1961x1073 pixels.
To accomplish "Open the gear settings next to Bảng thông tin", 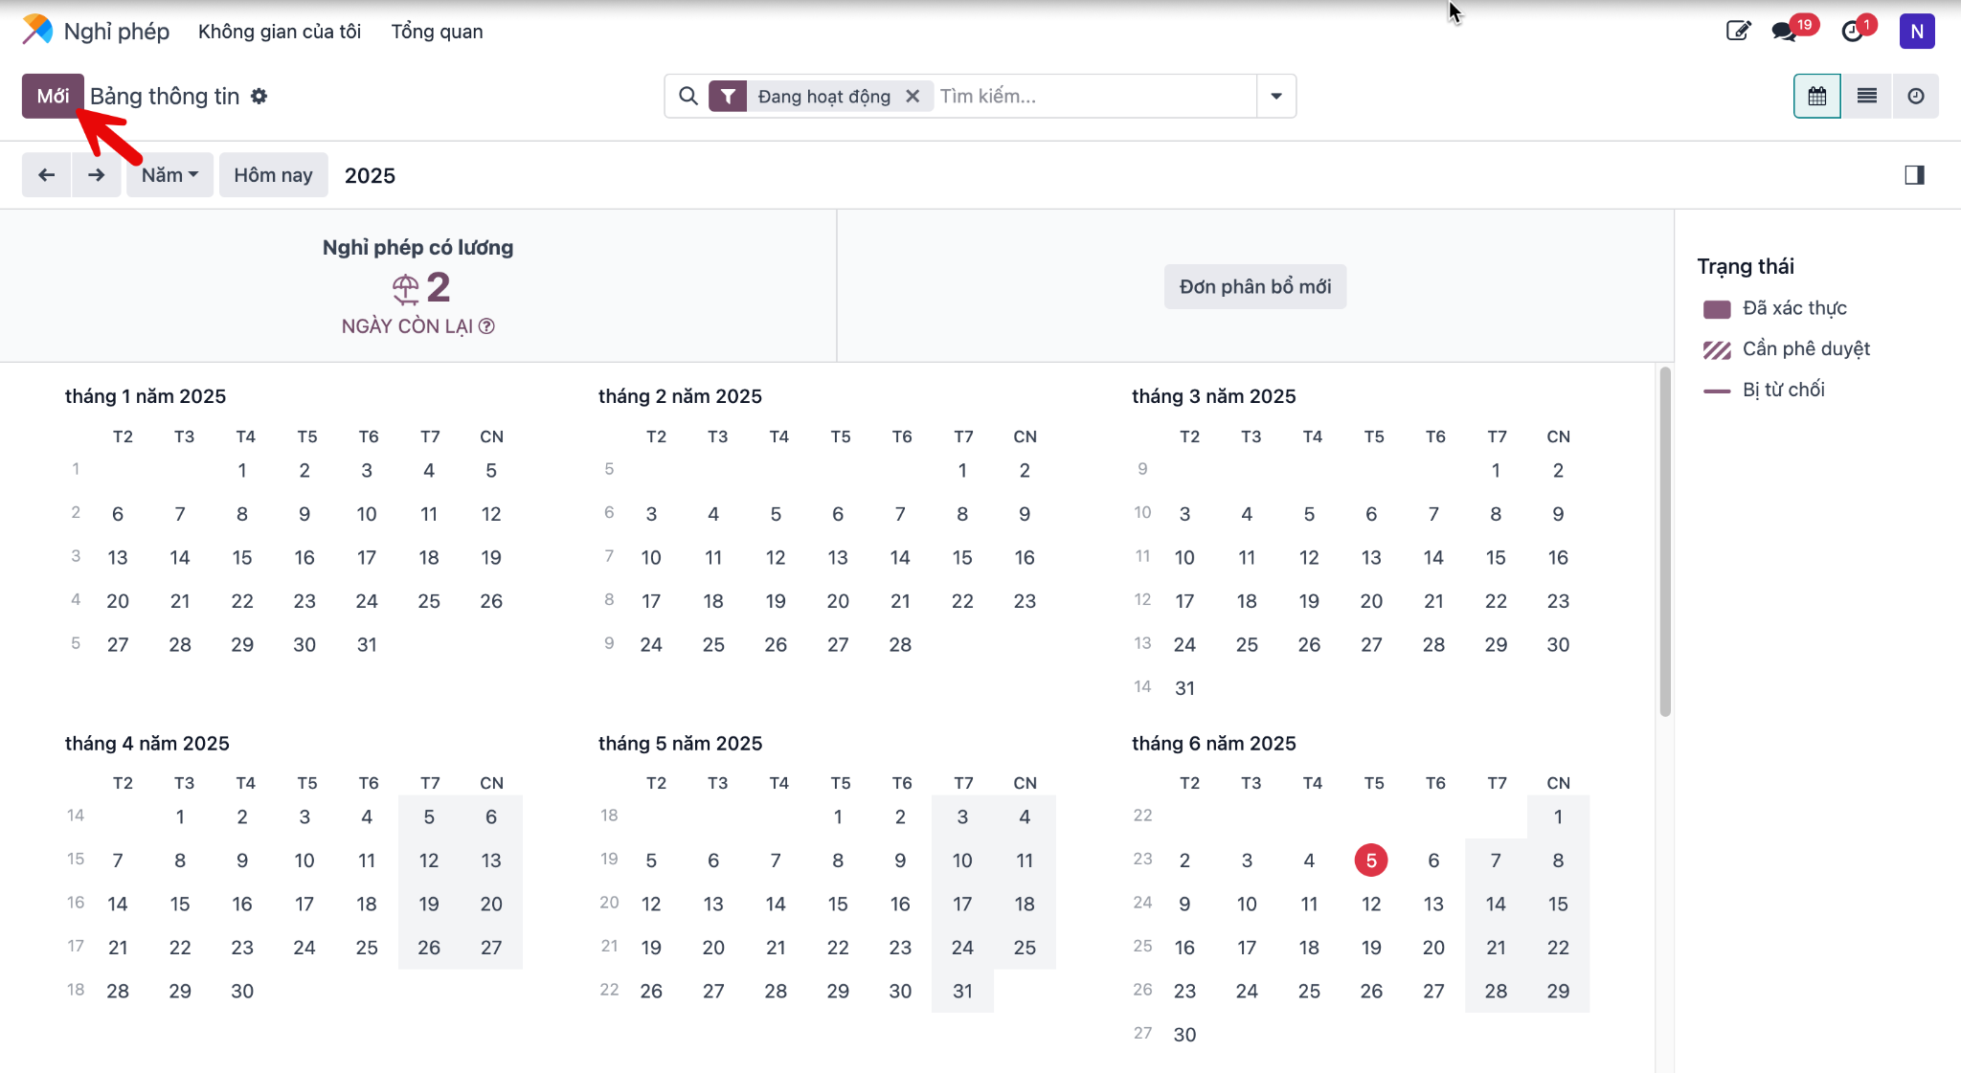I will click(259, 96).
